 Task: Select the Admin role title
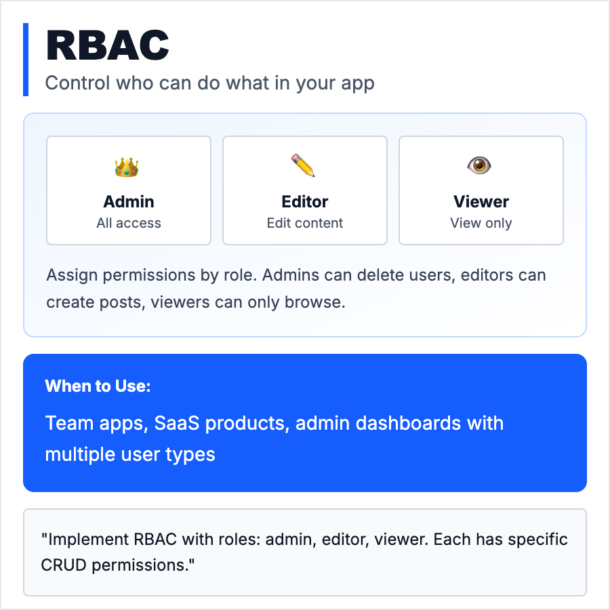pos(129,201)
